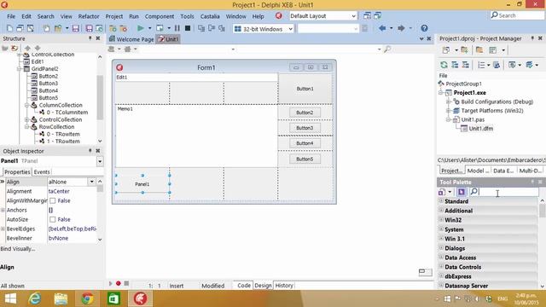Viewport: 546px width, 307px height.
Task: Pin the Project Manager panel
Action: click(532, 38)
